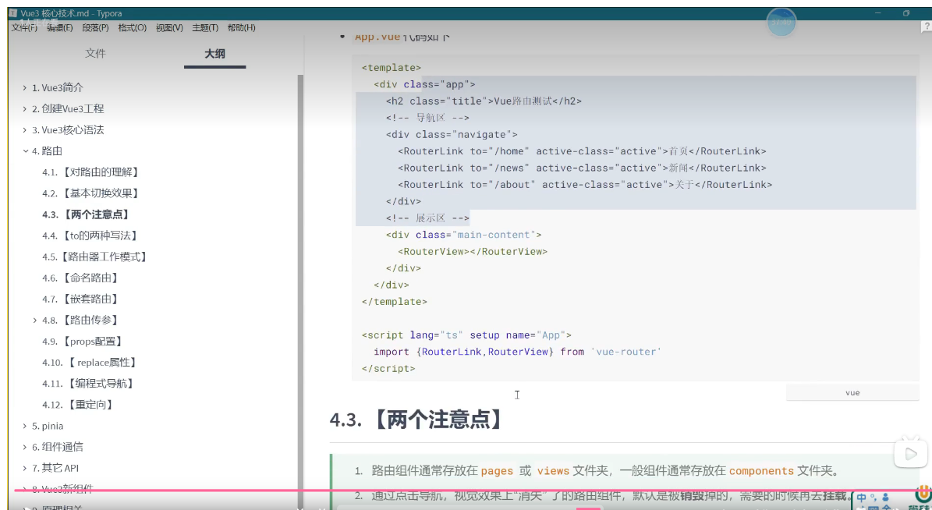Viewport: 932px width, 510px height.
Task: Minimize the Typora window
Action: pyautogui.click(x=879, y=13)
